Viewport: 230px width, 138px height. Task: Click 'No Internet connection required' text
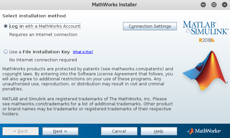coord(43,60)
